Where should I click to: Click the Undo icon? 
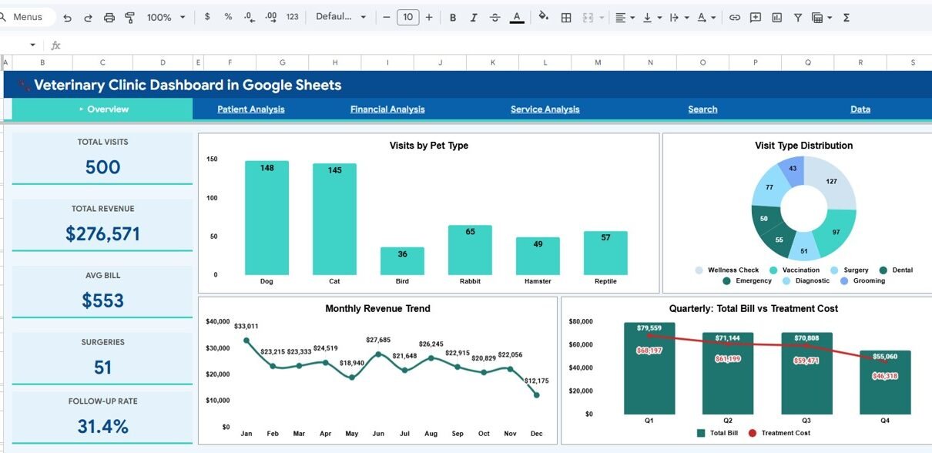[x=68, y=17]
